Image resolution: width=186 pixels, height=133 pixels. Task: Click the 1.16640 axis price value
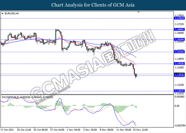coord(179,33)
